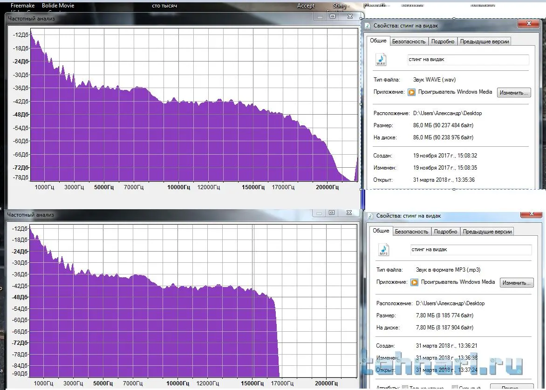Click the Bolide Movie desktop shortcut label
Viewport: 546px width, 390px height.
click(58, 6)
